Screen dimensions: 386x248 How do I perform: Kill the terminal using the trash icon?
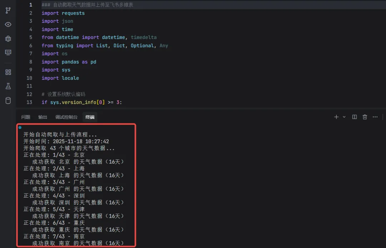tap(365, 117)
